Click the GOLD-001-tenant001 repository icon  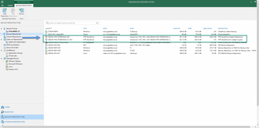tap(47, 34)
